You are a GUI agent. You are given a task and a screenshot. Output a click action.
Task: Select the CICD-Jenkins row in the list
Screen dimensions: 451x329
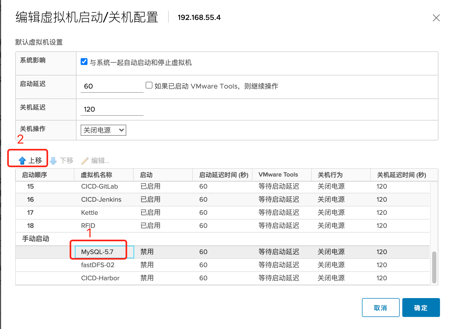(101, 200)
